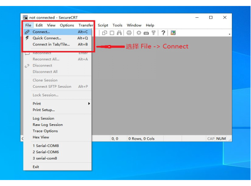
Task: Click Lock Session... menu entry
Action: click(x=58, y=95)
